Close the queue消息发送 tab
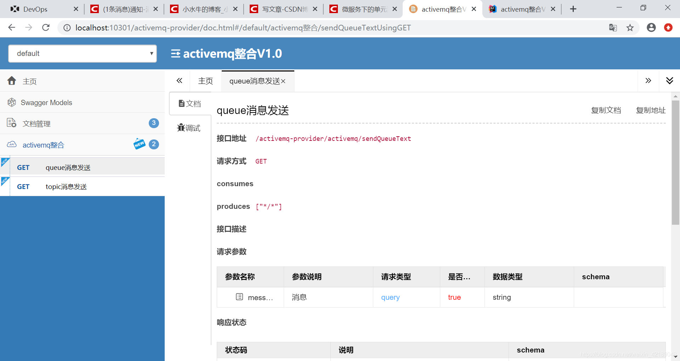This screenshot has width=680, height=361. click(x=283, y=81)
